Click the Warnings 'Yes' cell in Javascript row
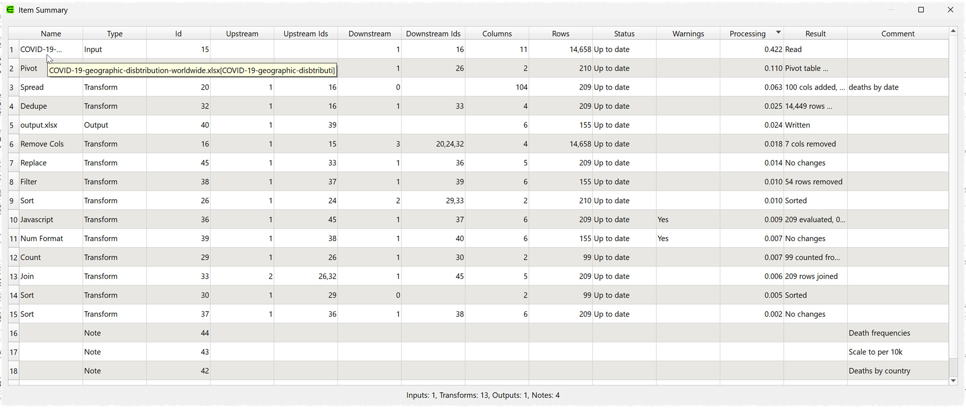The height and width of the screenshot is (408, 966). click(688, 219)
